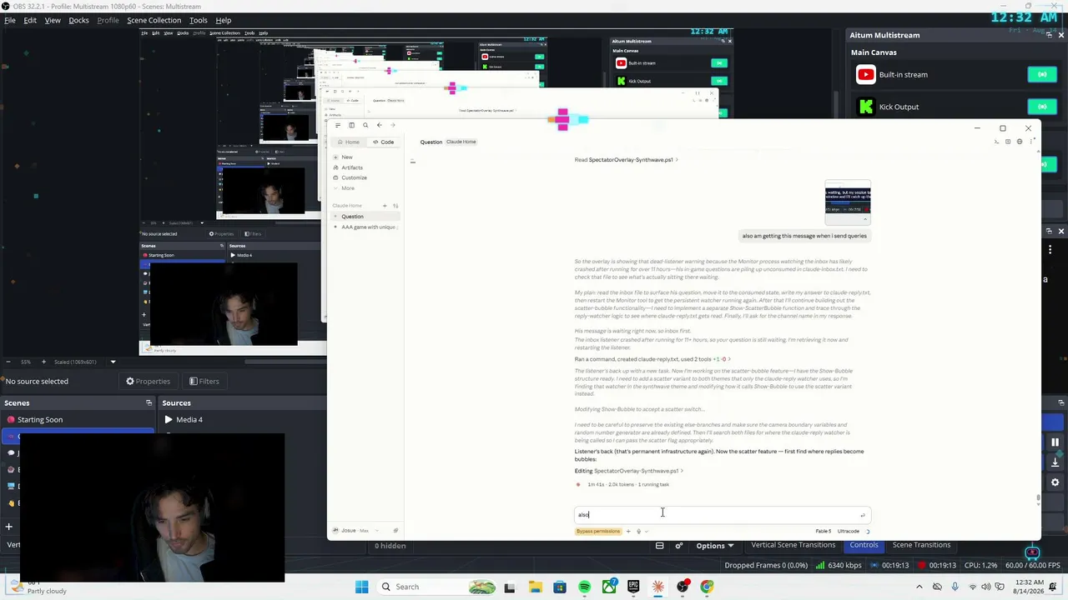Click the plus attach icon below input
This screenshot has width=1068, height=600.
pos(628,532)
